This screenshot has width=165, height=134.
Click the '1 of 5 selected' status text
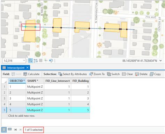coord(34,130)
